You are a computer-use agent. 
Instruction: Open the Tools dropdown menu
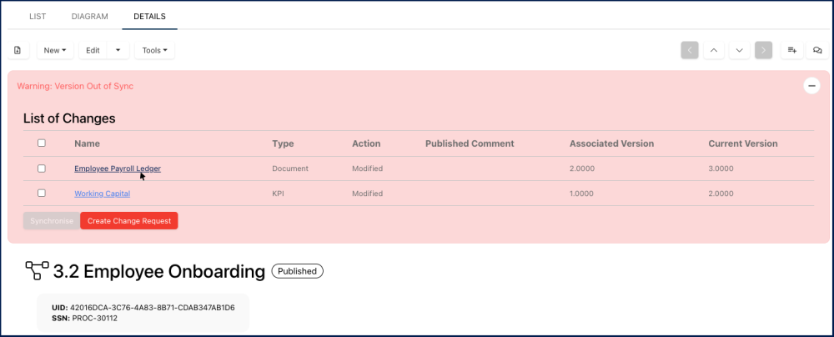pyautogui.click(x=154, y=50)
